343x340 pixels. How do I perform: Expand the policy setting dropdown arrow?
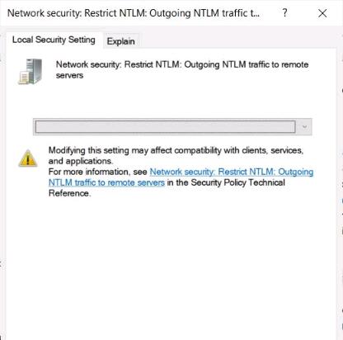pos(304,127)
